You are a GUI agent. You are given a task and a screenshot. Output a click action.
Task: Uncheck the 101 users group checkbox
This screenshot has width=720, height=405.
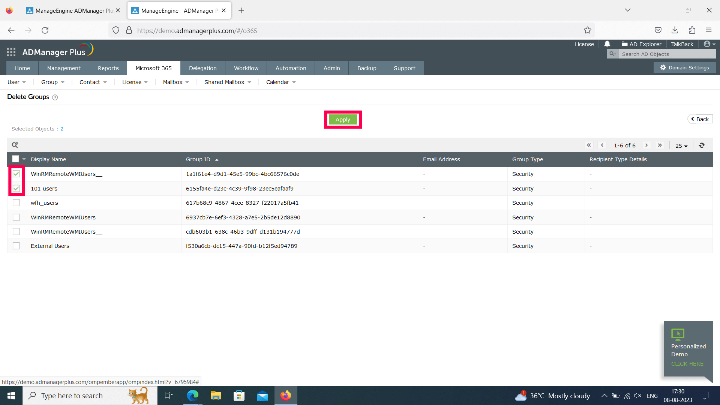pos(16,188)
